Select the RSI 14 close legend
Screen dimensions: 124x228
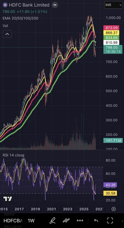(13, 155)
